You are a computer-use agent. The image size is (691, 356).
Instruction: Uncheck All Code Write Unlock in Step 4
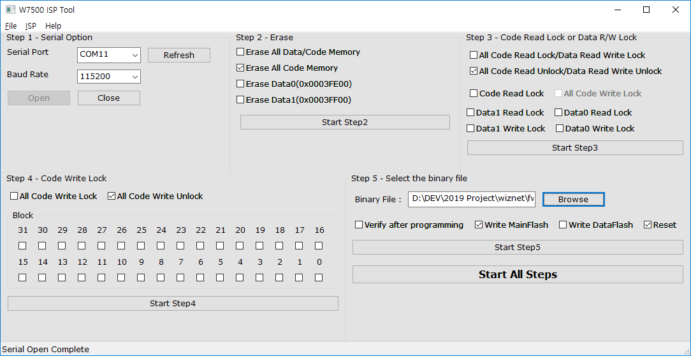(112, 197)
